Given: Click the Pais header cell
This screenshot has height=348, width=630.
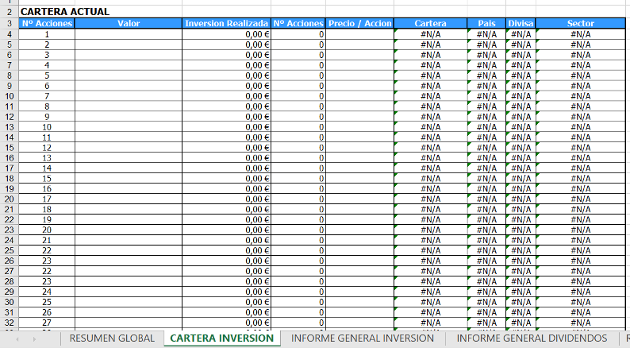Looking at the screenshot, I should [486, 24].
